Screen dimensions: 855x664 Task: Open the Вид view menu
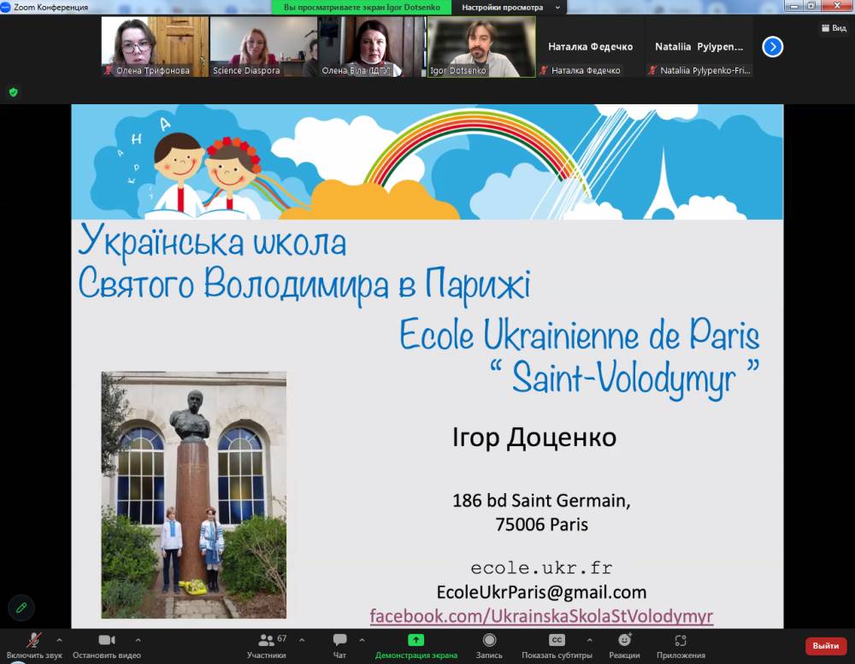(x=834, y=27)
